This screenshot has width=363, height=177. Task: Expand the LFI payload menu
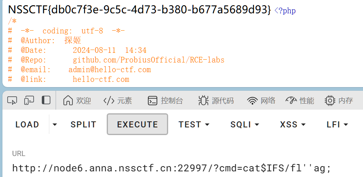(337, 125)
